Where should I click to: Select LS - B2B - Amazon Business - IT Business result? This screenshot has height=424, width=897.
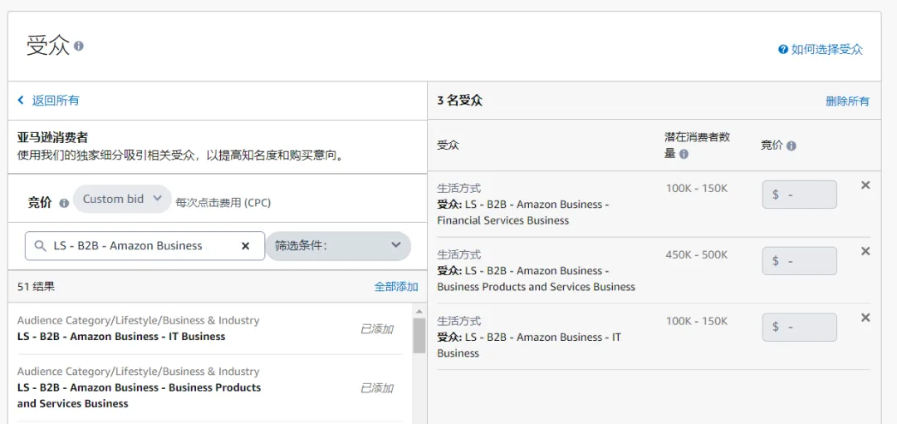click(121, 337)
